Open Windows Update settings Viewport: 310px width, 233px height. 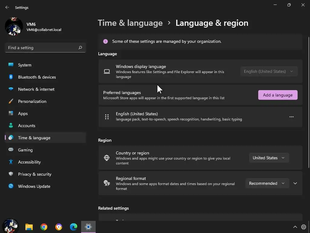(x=45, y=186)
